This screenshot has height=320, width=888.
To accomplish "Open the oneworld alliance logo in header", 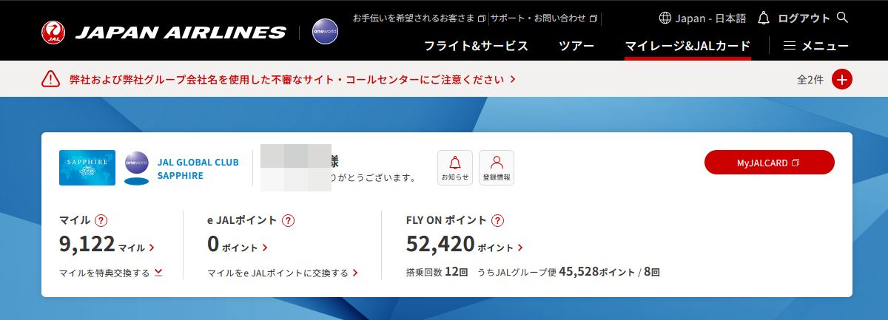I will (x=326, y=32).
